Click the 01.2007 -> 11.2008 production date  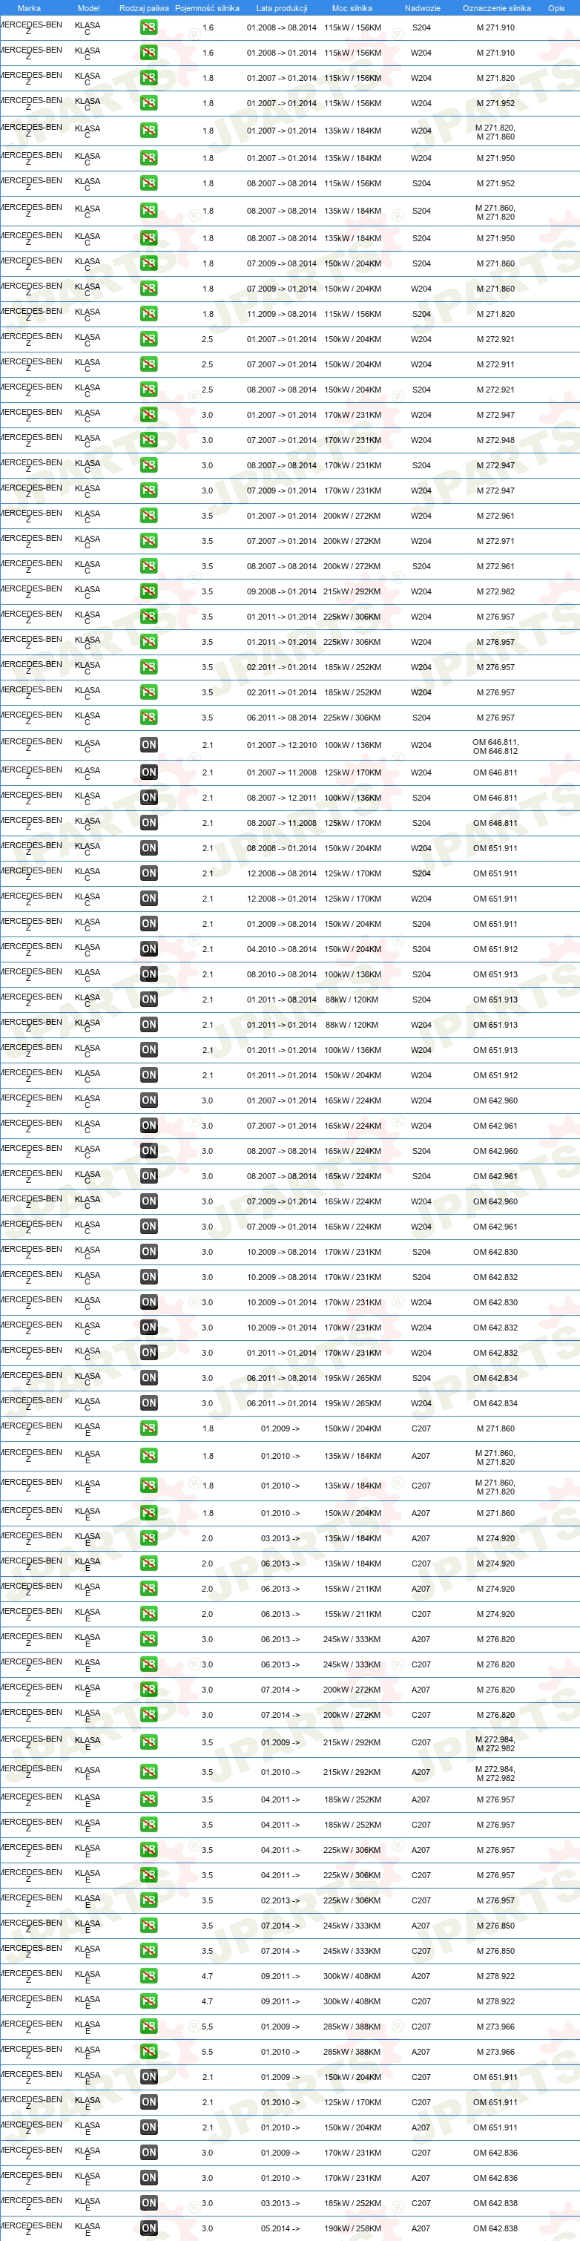[x=282, y=772]
